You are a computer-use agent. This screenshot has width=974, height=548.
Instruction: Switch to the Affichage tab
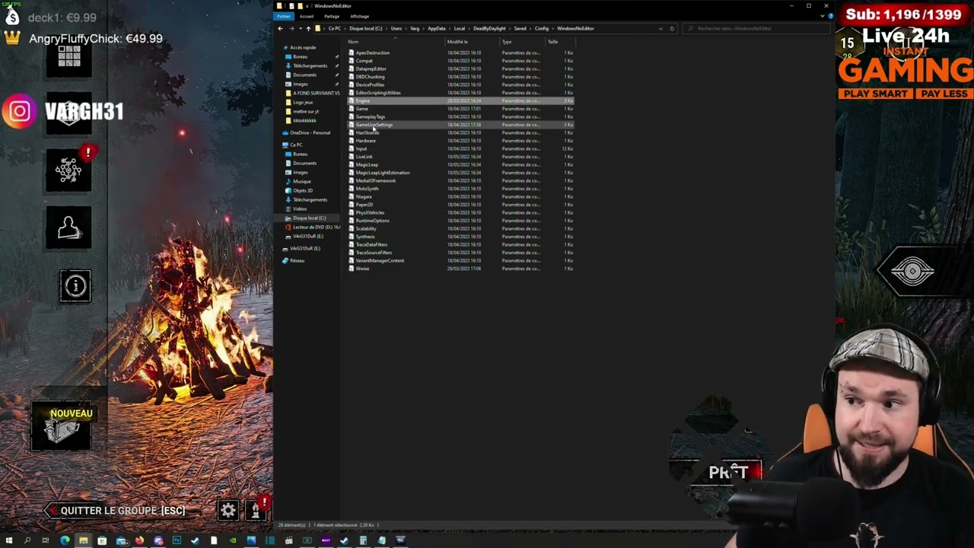point(359,16)
